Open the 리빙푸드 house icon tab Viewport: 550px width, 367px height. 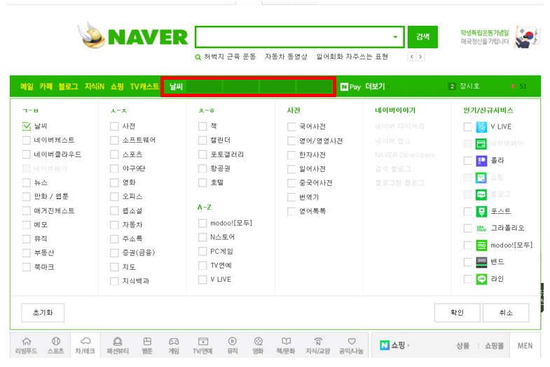27,345
